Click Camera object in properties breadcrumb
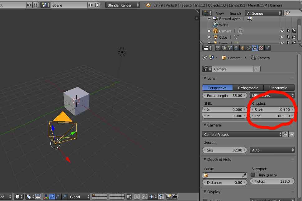The width and height of the screenshot is (302, 201). [x=231, y=58]
